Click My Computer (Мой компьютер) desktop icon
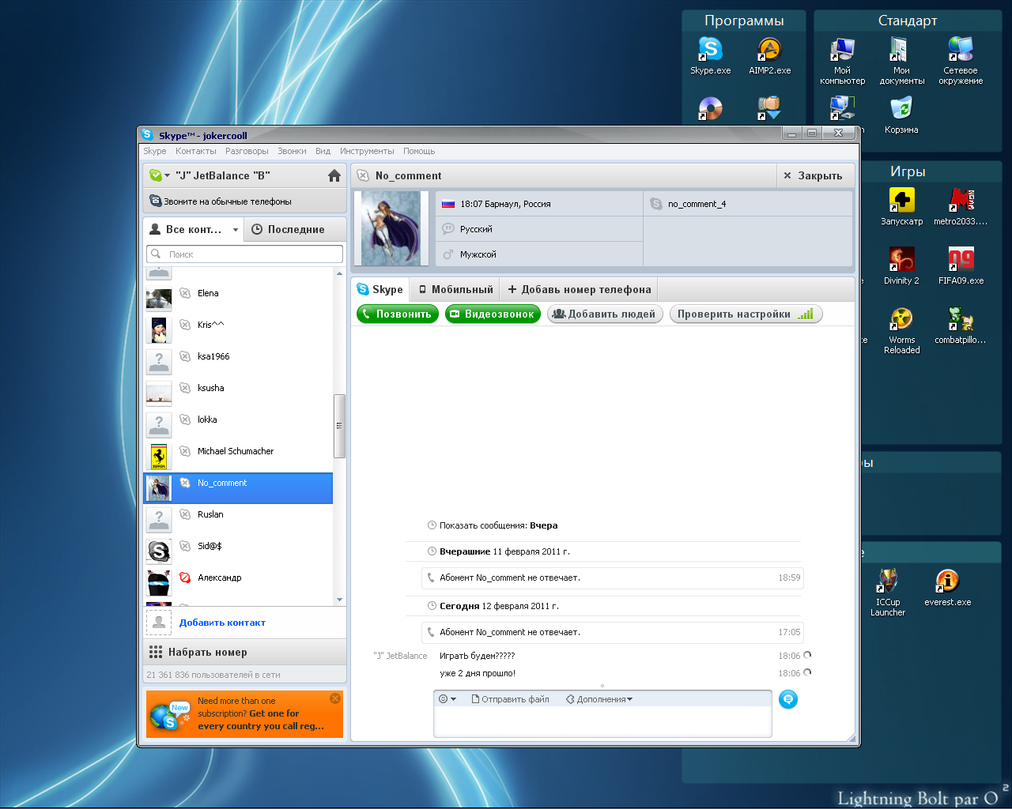1012x809 pixels. [x=842, y=61]
